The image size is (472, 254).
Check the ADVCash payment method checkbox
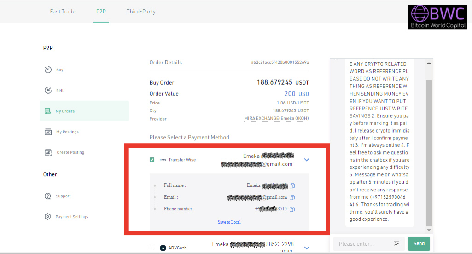point(152,248)
